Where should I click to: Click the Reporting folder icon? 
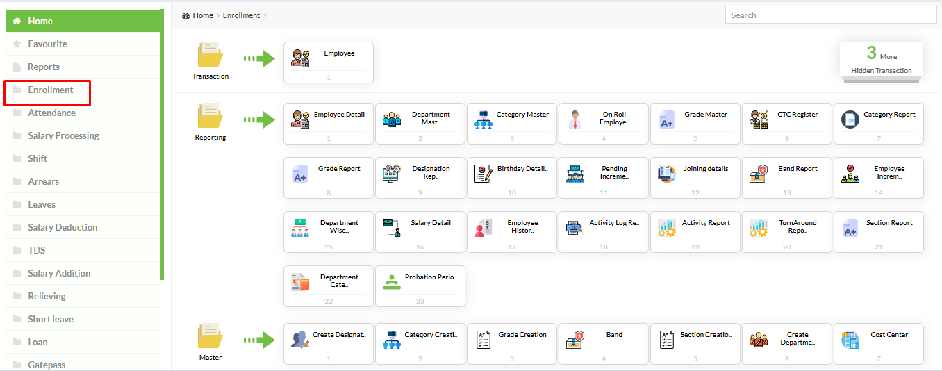click(x=210, y=116)
